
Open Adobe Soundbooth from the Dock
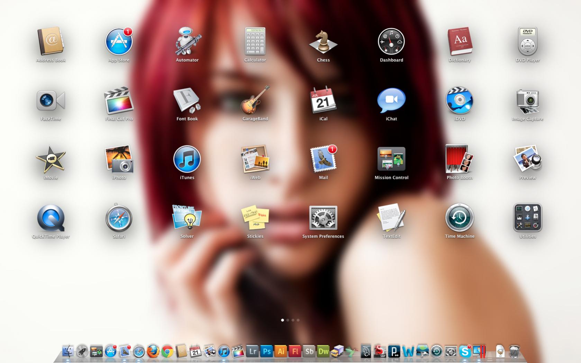pyautogui.click(x=309, y=351)
